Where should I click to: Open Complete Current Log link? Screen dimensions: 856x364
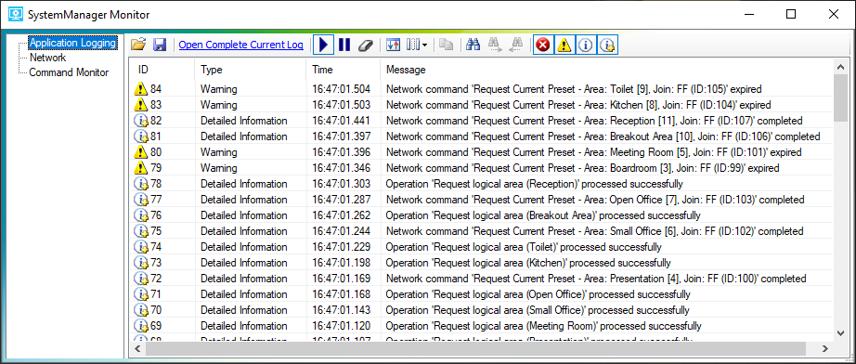pyautogui.click(x=240, y=45)
